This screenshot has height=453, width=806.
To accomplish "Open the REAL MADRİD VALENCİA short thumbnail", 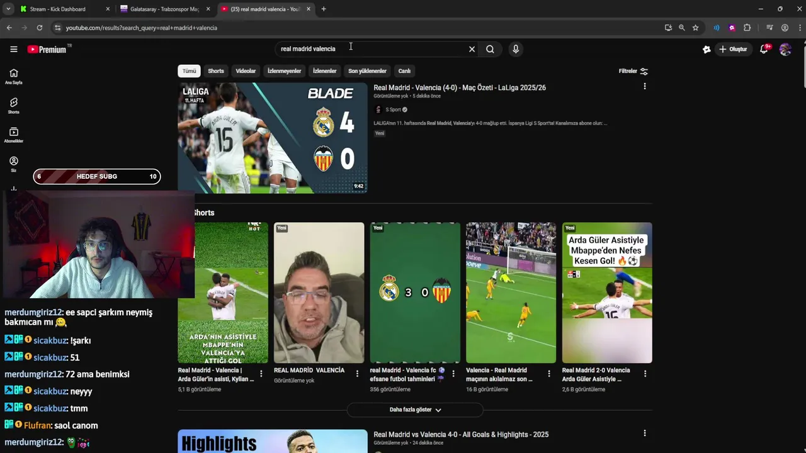I will 319,293.
